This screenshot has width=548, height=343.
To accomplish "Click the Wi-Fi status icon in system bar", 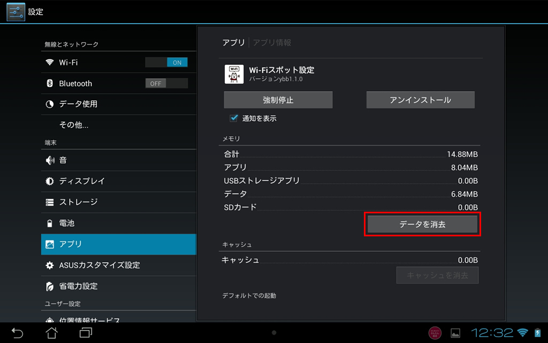I will [523, 332].
